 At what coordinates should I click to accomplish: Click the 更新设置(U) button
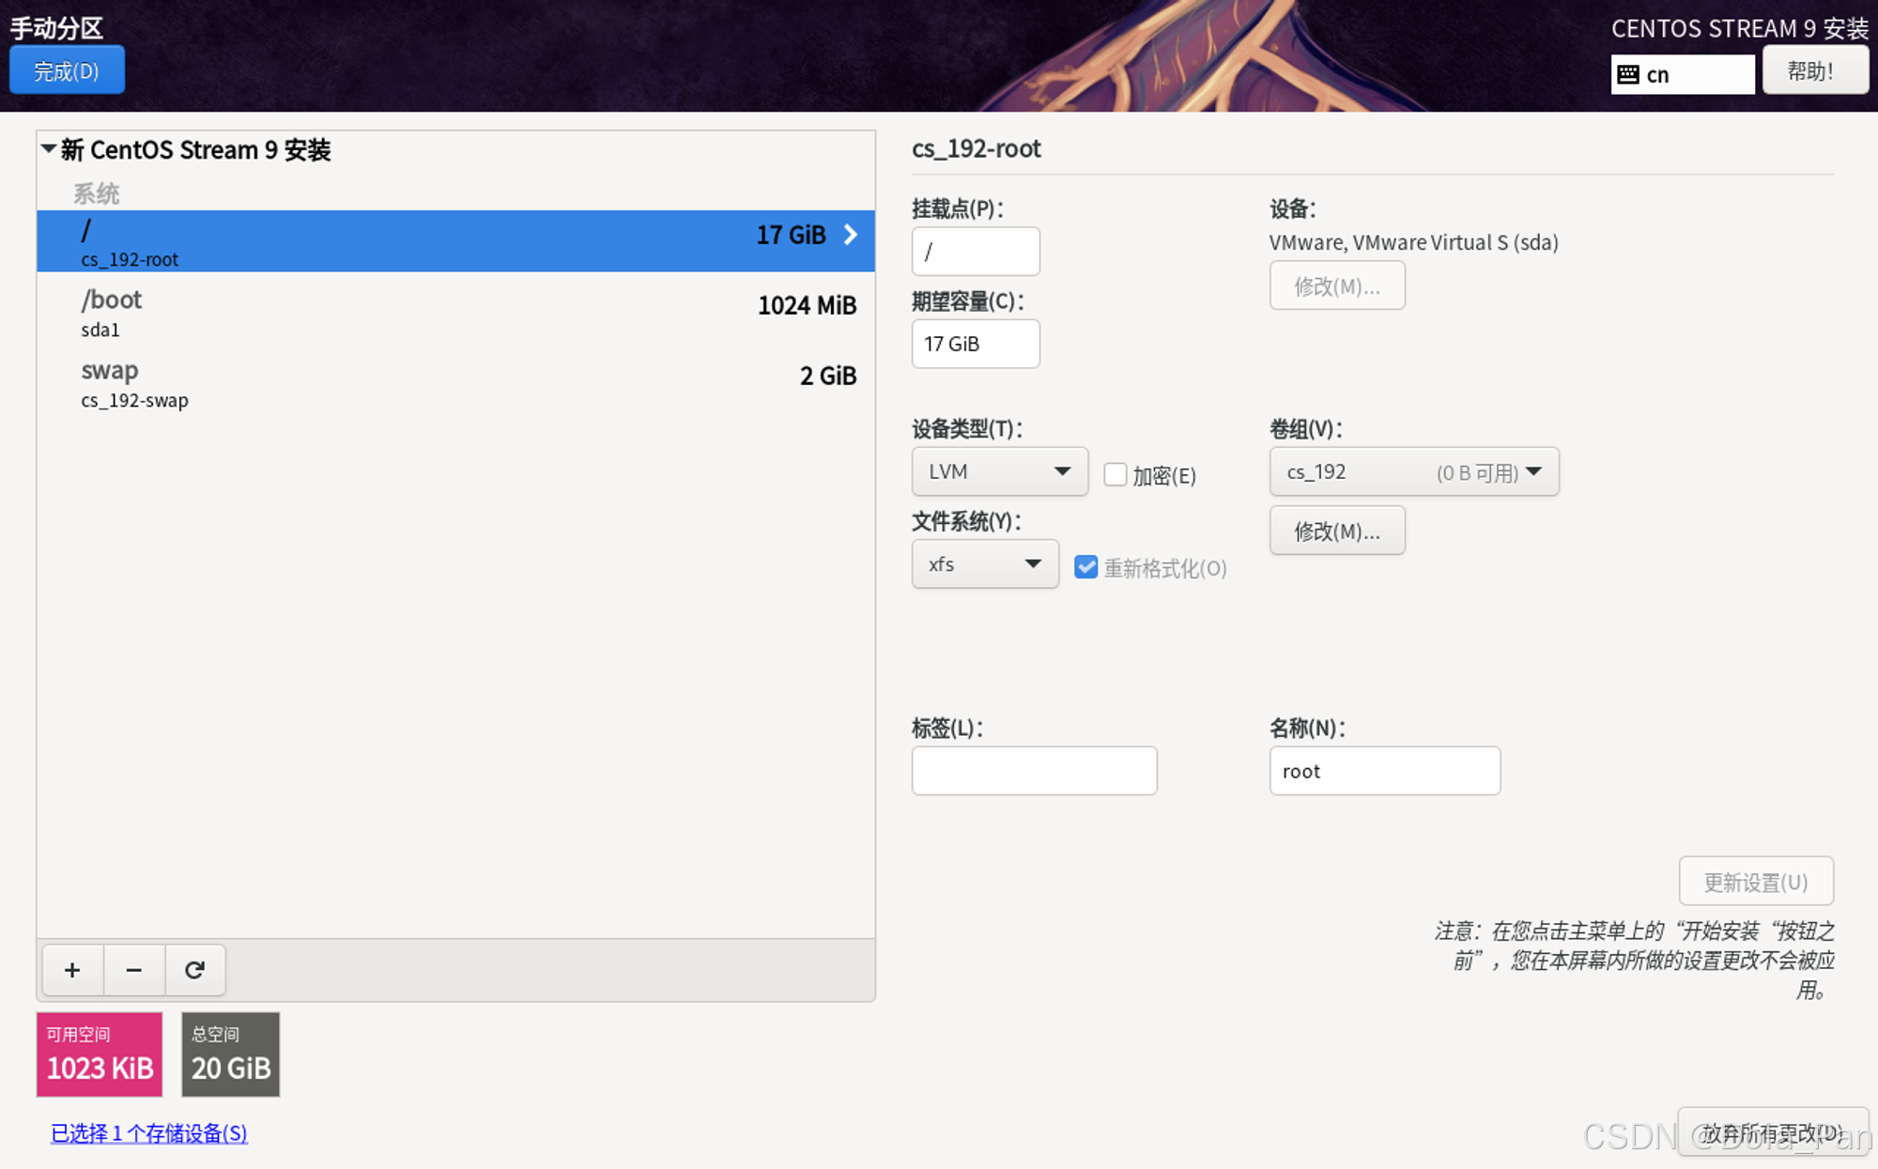coord(1756,882)
